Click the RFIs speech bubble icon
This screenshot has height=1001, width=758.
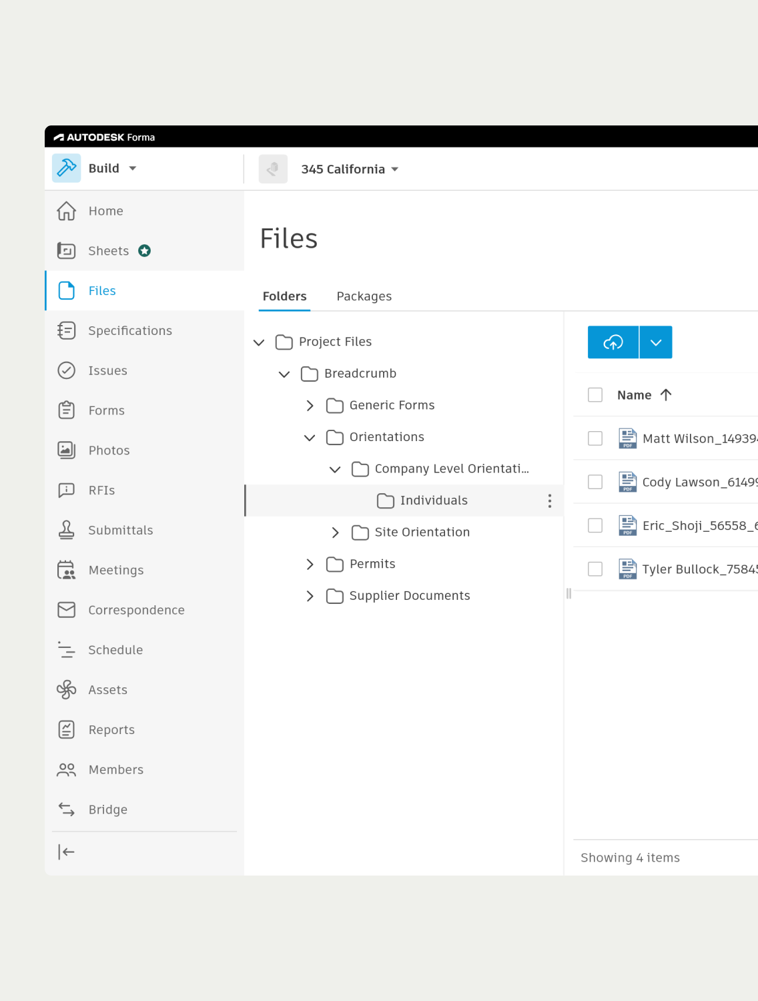coord(67,490)
